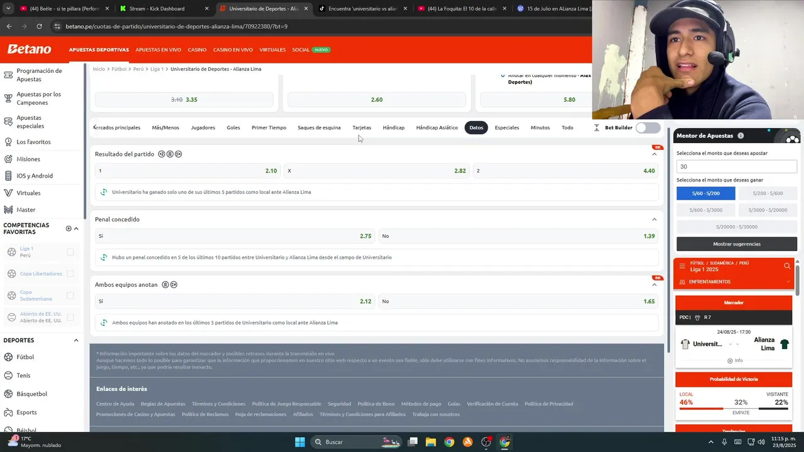Select Esports sport icon
This screenshot has width=804, height=452.
click(x=9, y=412)
